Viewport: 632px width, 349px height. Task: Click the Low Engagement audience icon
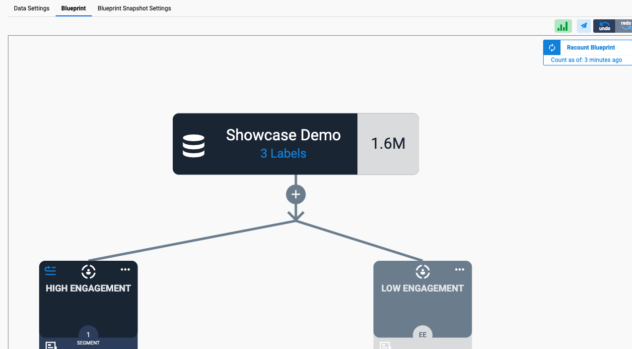click(x=422, y=271)
